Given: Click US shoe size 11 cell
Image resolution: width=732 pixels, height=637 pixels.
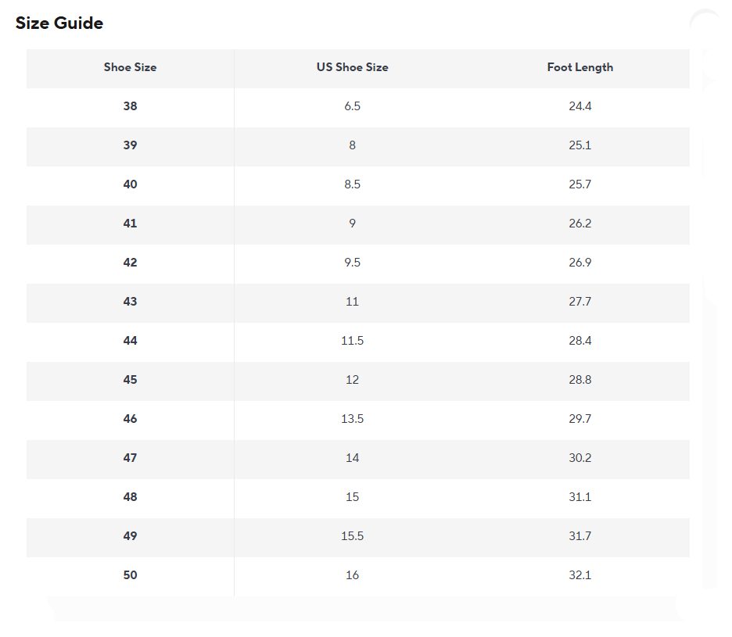Looking at the screenshot, I should (x=353, y=302).
